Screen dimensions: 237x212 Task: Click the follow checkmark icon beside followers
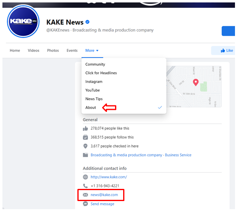pos(85,137)
